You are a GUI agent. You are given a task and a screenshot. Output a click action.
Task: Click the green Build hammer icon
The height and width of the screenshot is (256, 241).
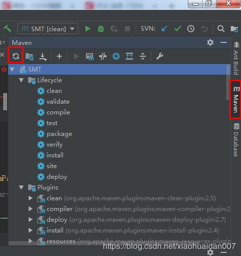(x=8, y=29)
